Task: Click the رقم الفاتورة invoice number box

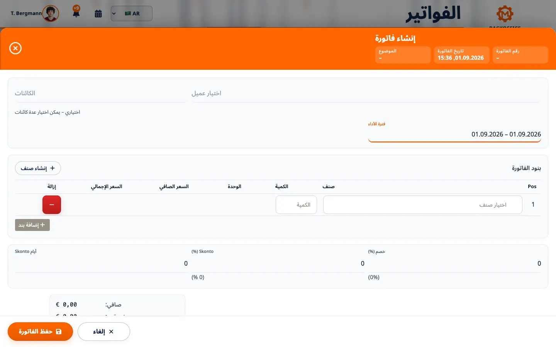Action: pyautogui.click(x=520, y=55)
